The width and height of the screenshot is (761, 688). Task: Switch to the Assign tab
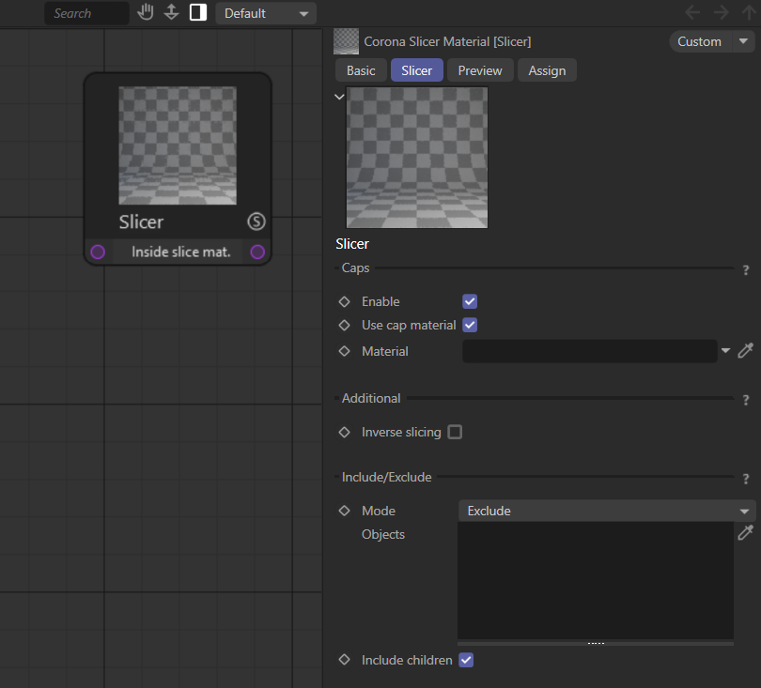click(547, 70)
